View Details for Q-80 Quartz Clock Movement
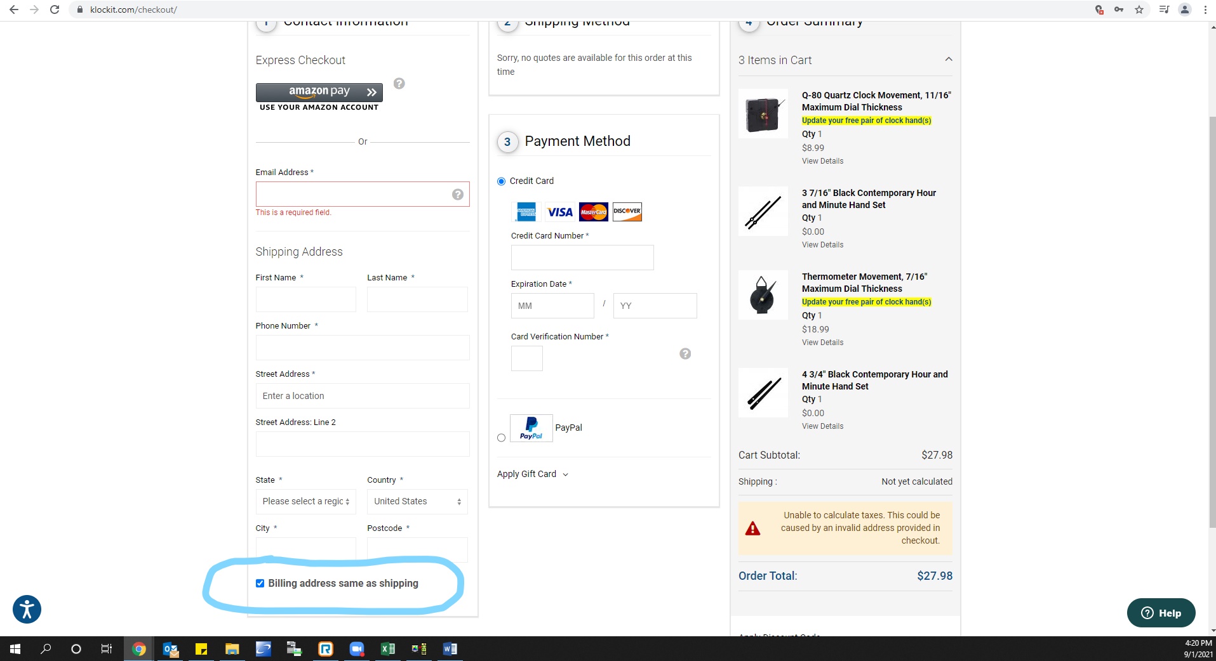The height and width of the screenshot is (661, 1216). (822, 161)
